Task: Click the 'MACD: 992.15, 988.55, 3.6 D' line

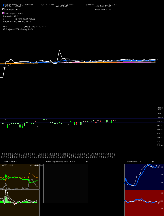Action: (x=17, y=22)
